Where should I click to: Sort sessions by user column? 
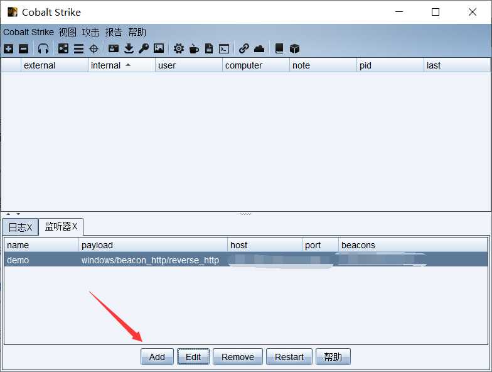pyautogui.click(x=189, y=65)
